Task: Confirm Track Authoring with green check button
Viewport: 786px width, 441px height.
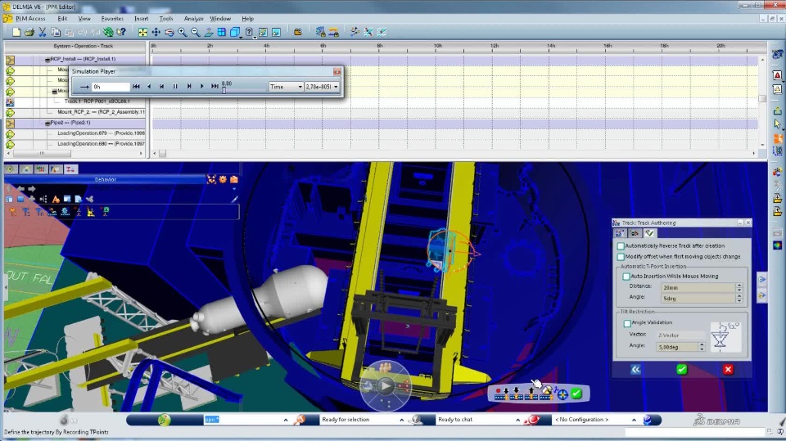Action: pyautogui.click(x=682, y=370)
